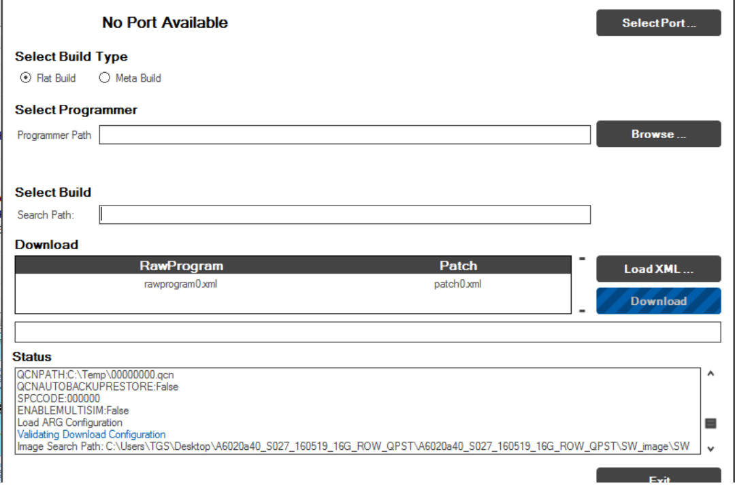Browse for a programmer file
735x490 pixels.
point(658,134)
